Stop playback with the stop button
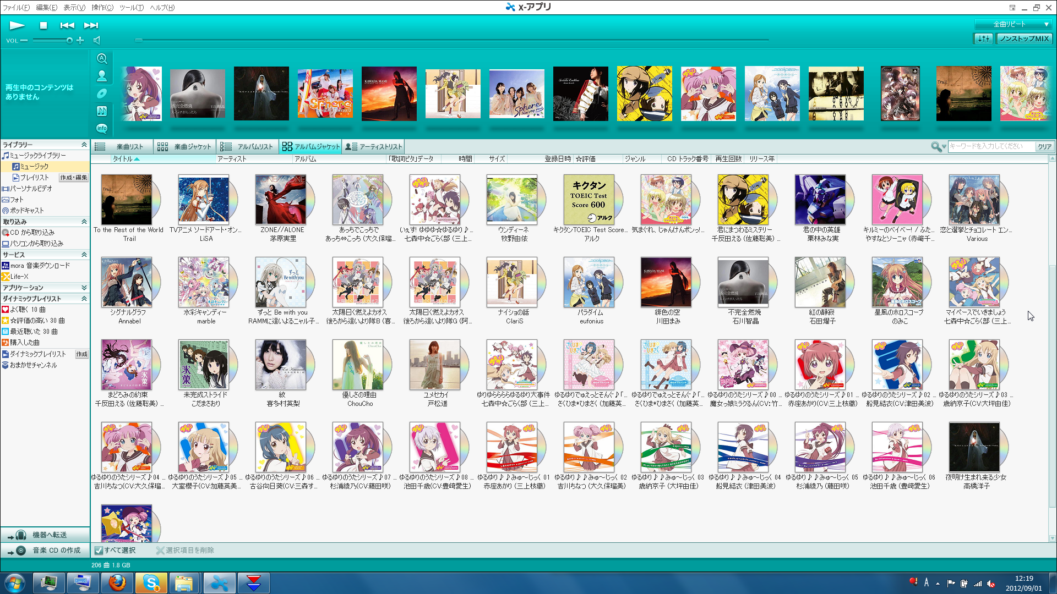Image resolution: width=1057 pixels, height=594 pixels. 43,25
